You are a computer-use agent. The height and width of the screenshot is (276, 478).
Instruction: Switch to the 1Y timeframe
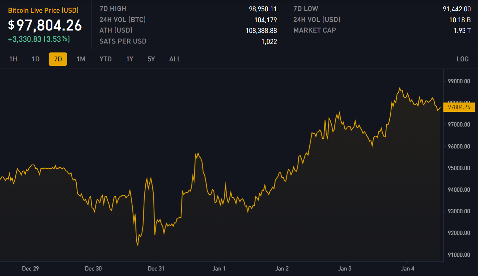pos(130,59)
